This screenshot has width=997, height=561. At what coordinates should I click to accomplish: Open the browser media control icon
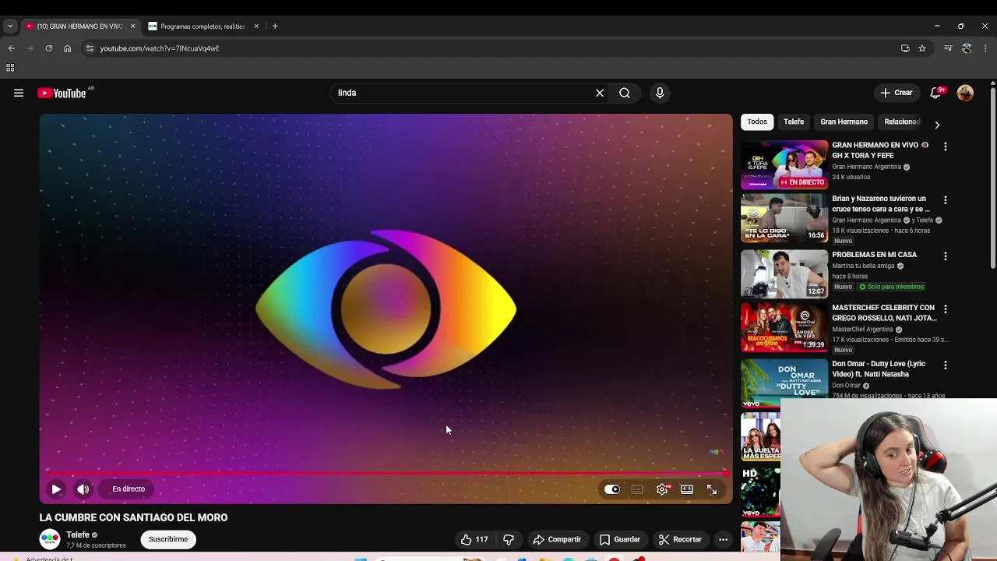pyautogui.click(x=948, y=48)
